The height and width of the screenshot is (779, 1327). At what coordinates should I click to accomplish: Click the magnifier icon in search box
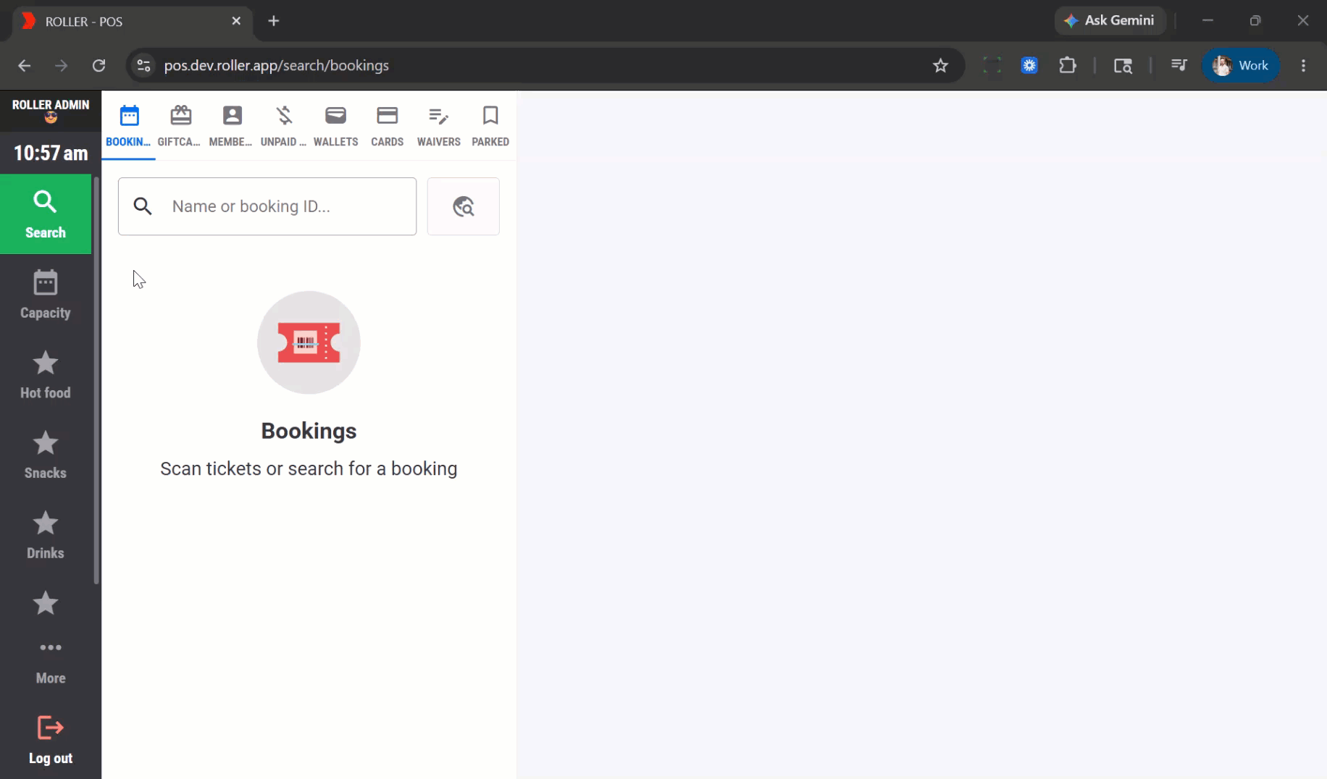[143, 206]
